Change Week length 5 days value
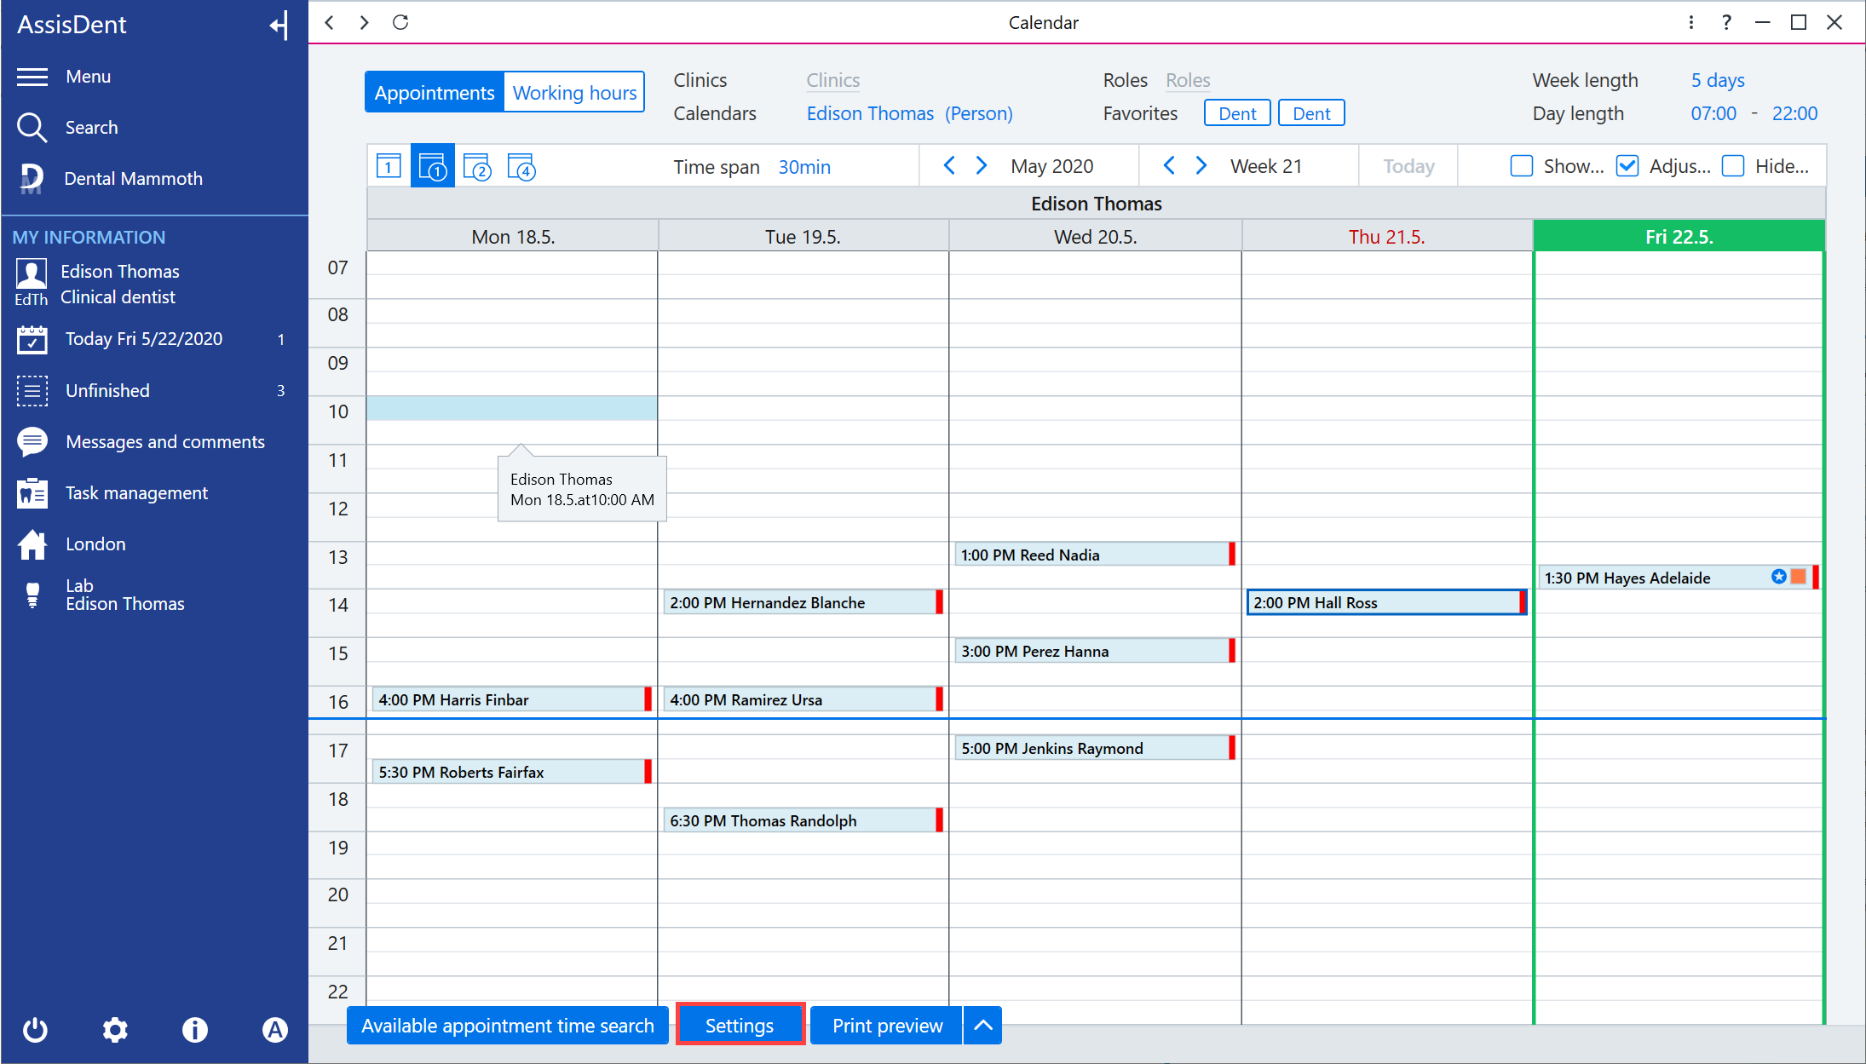 1717,80
